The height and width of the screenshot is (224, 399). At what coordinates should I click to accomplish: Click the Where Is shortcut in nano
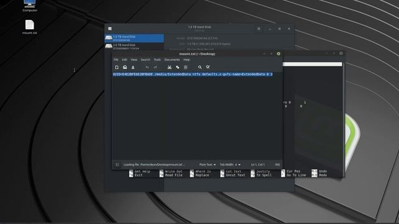(201, 172)
